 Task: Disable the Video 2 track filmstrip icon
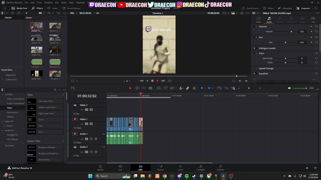point(91,109)
